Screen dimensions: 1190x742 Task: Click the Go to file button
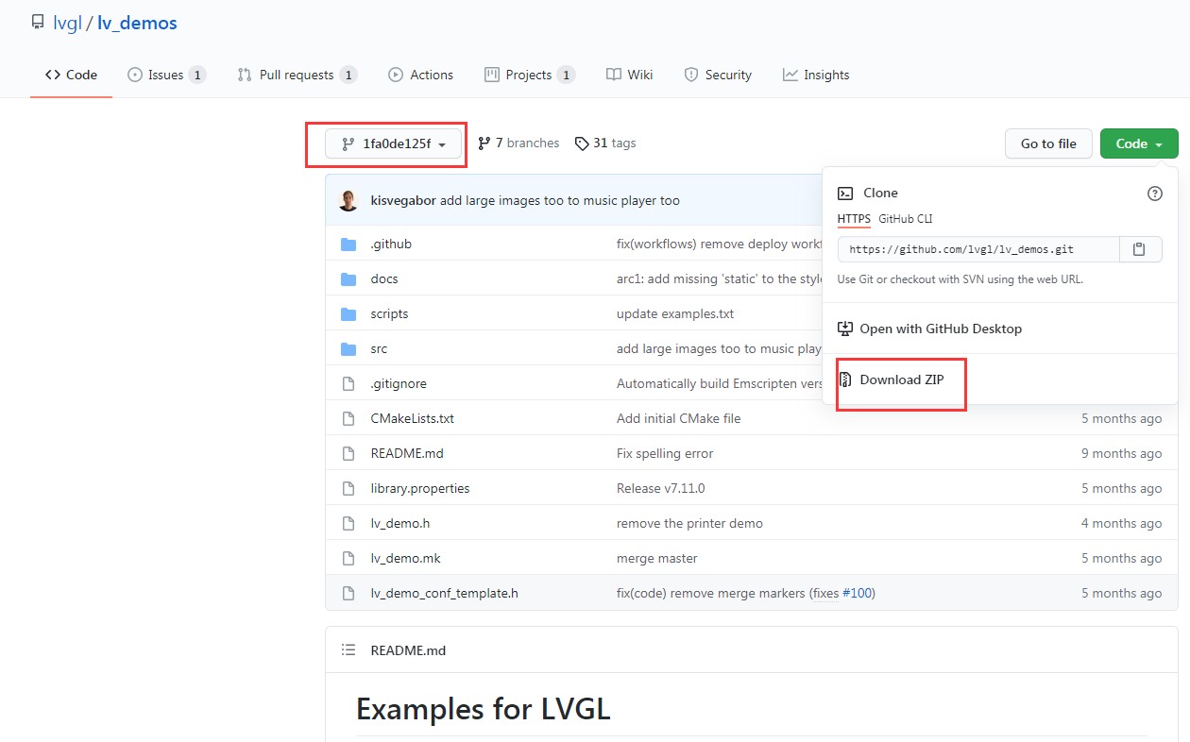[x=1048, y=143]
